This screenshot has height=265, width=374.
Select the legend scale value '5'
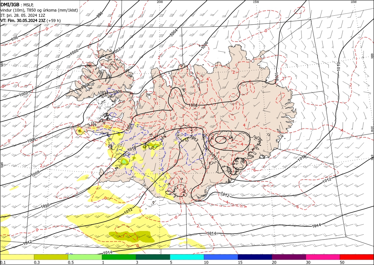171,262
